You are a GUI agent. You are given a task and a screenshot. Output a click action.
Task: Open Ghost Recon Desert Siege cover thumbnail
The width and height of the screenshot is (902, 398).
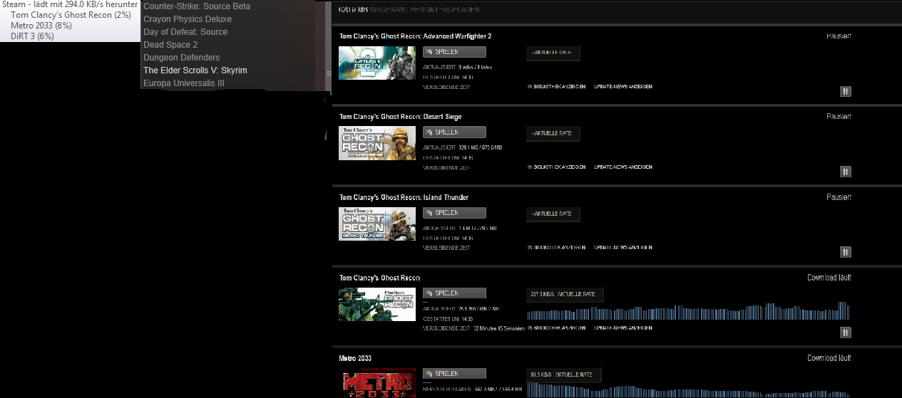click(377, 143)
